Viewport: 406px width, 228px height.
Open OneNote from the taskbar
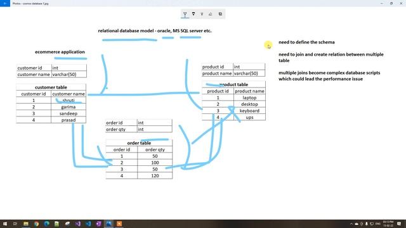click(98, 224)
